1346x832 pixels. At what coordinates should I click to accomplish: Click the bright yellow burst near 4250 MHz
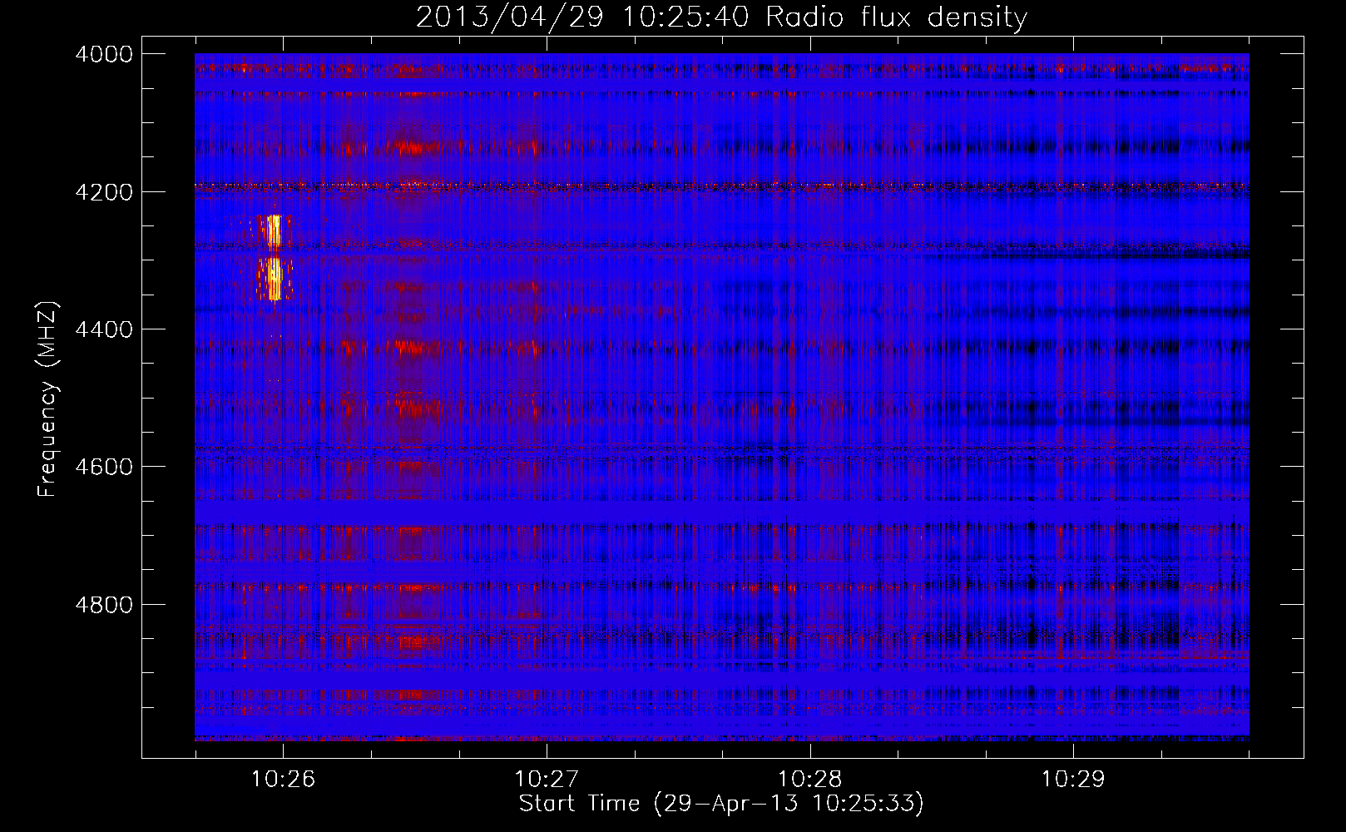tap(275, 230)
